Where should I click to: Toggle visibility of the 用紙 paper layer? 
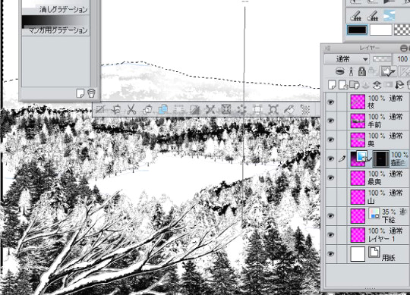(330, 254)
